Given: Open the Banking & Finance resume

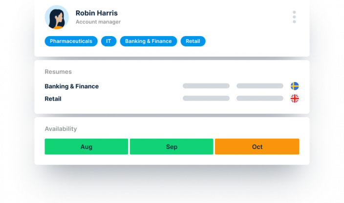Looking at the screenshot, I should (x=71, y=86).
